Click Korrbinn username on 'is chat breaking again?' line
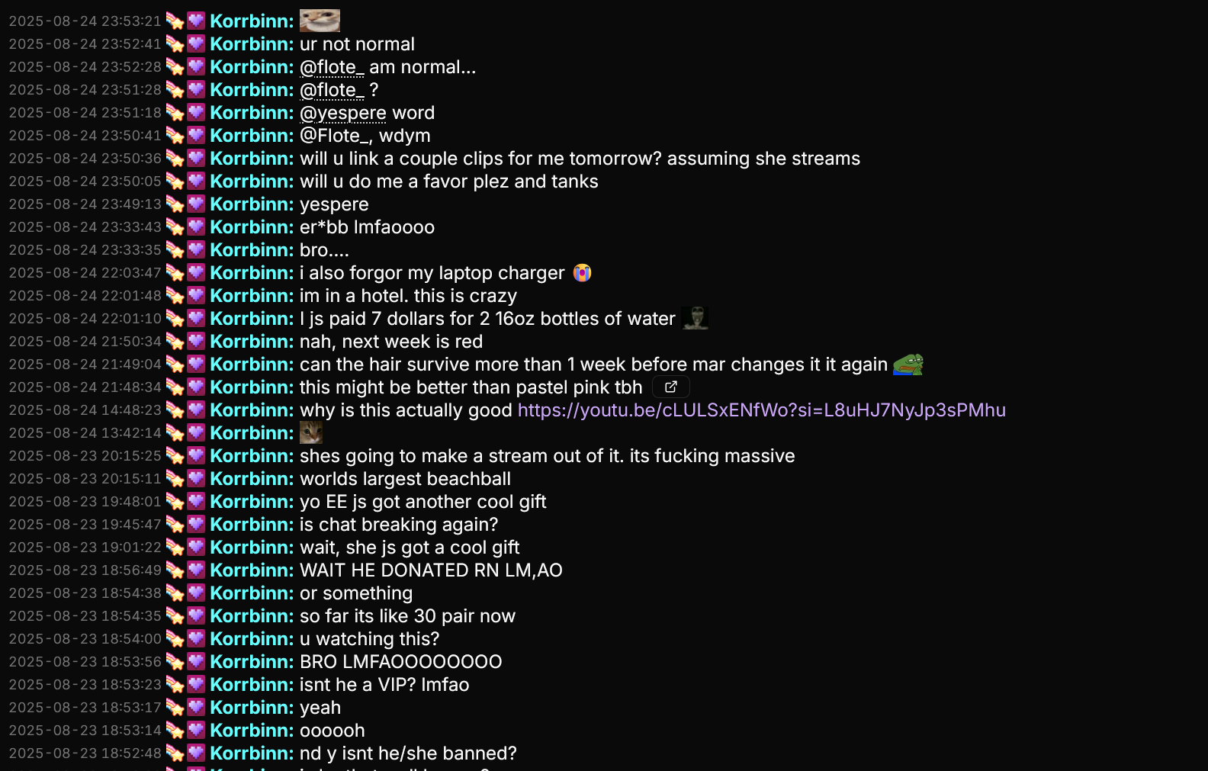This screenshot has height=771, width=1208. click(252, 525)
